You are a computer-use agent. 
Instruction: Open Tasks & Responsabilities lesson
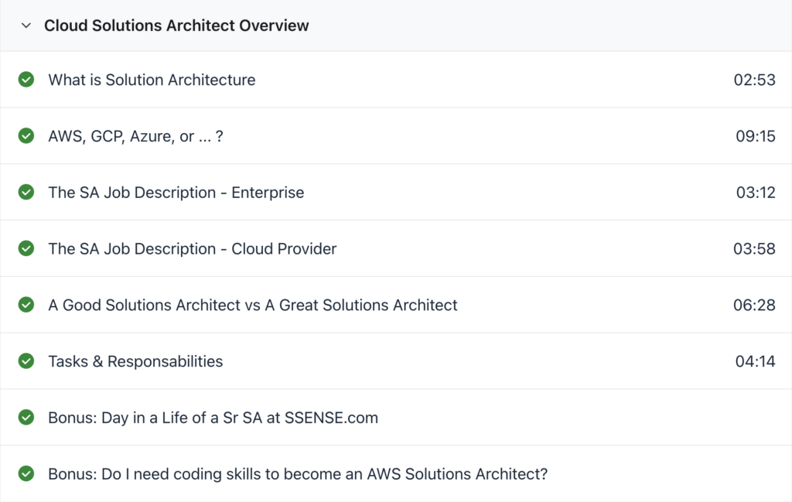click(135, 361)
